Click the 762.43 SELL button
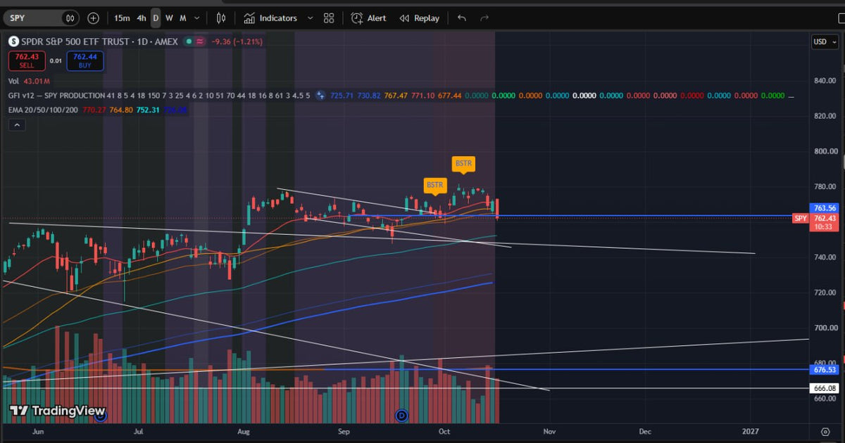This screenshot has height=443, width=845. pos(27,61)
